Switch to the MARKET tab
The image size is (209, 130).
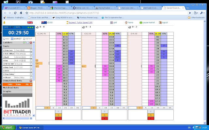tap(16, 39)
